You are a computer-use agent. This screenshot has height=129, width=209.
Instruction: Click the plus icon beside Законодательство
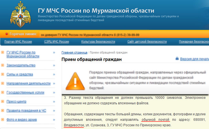[3, 65]
